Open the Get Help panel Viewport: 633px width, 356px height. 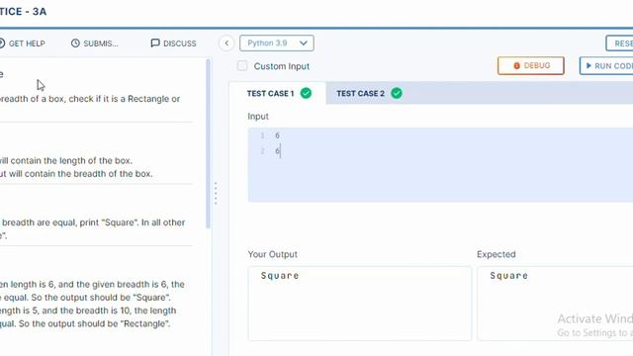click(x=22, y=44)
